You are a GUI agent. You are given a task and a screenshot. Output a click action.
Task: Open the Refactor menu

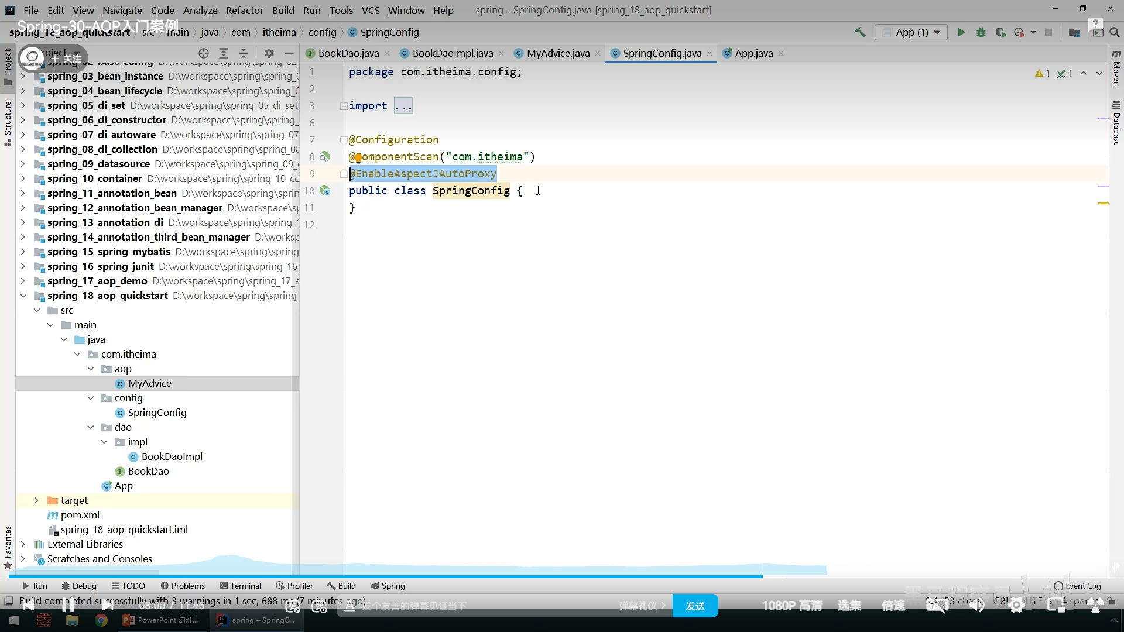pyautogui.click(x=244, y=10)
